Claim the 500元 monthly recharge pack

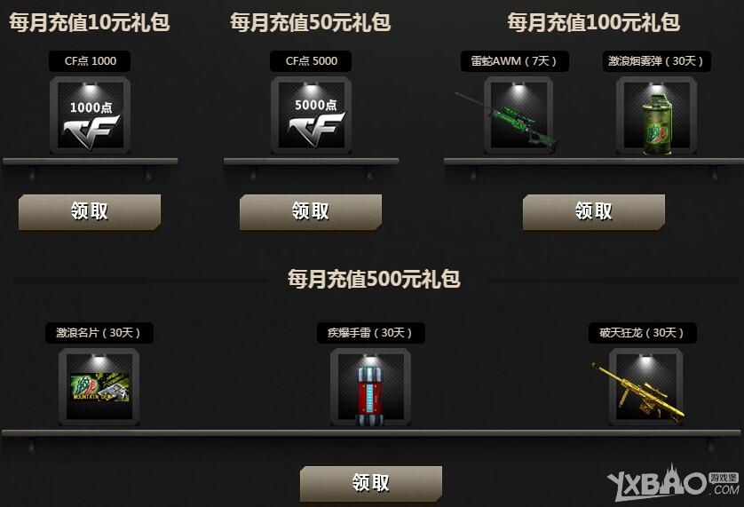[371, 483]
